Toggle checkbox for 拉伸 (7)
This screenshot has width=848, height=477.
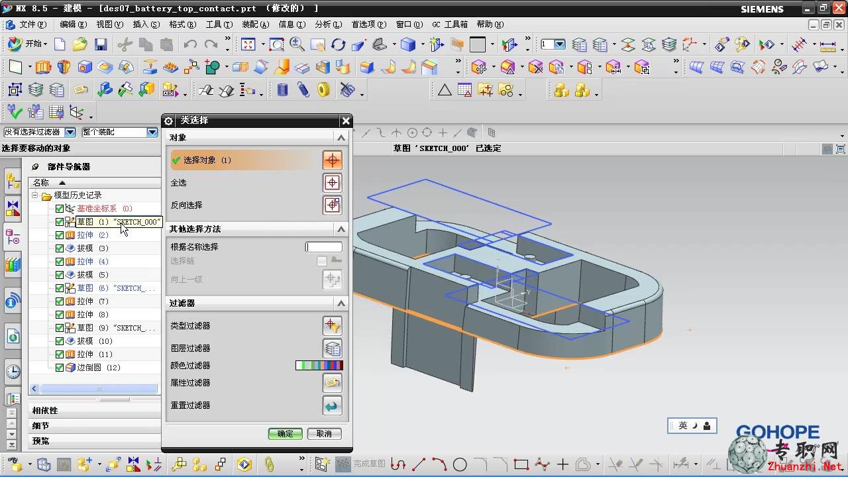[60, 301]
